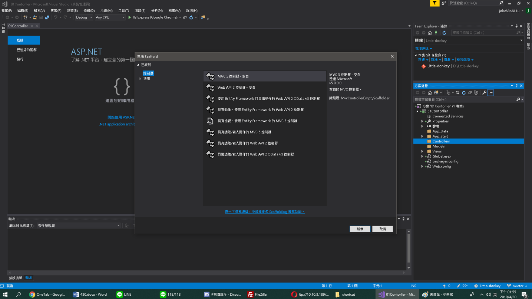Select the Models folder in Solution Explorer
The height and width of the screenshot is (299, 532).
438,146
